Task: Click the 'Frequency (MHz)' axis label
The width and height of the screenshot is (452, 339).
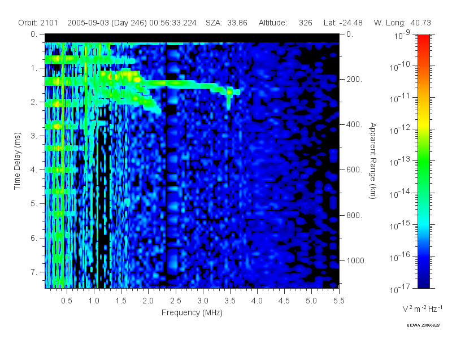Action: tap(192, 312)
